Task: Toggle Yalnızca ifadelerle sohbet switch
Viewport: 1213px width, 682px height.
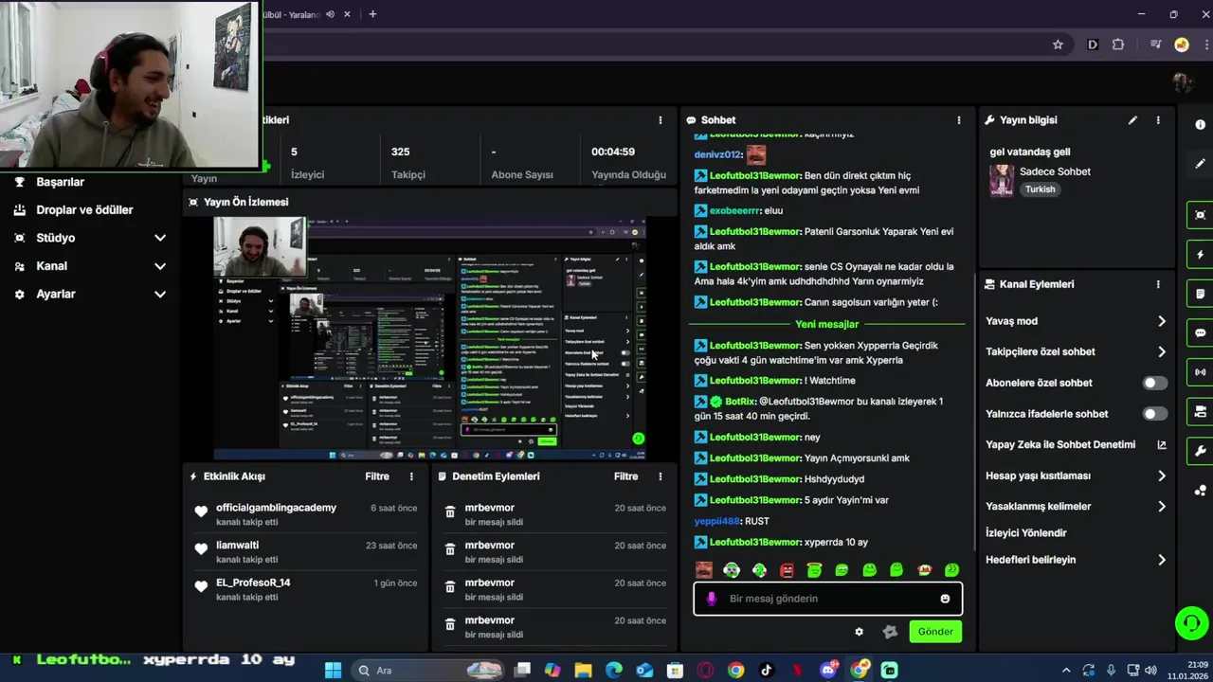Action: click(x=1154, y=414)
